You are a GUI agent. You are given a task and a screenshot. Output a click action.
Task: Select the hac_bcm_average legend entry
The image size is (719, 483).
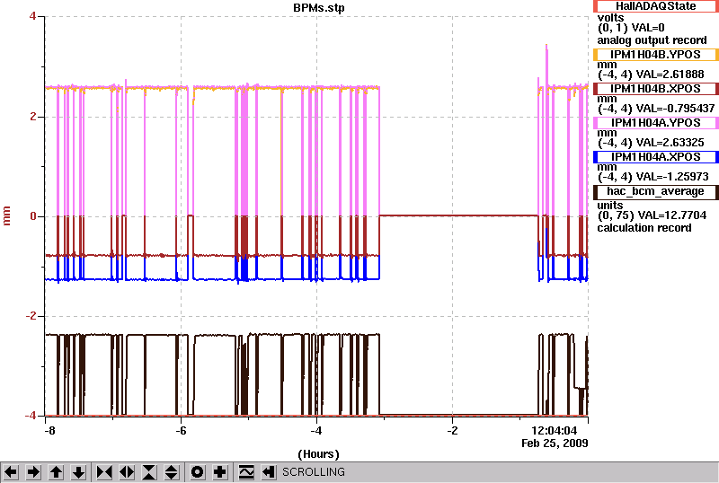tap(656, 191)
